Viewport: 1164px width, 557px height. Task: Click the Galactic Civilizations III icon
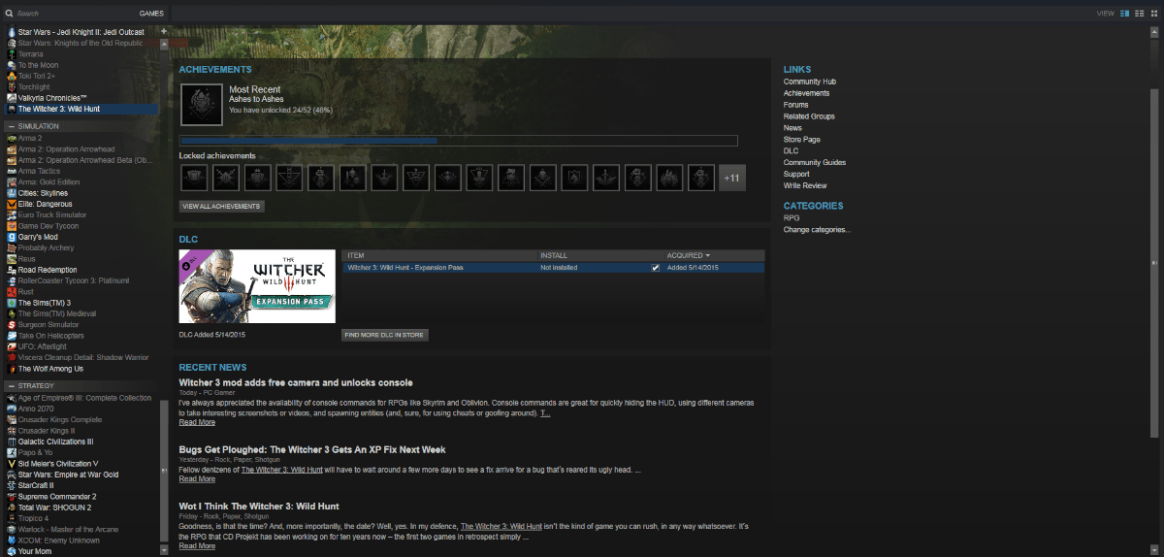(x=11, y=442)
